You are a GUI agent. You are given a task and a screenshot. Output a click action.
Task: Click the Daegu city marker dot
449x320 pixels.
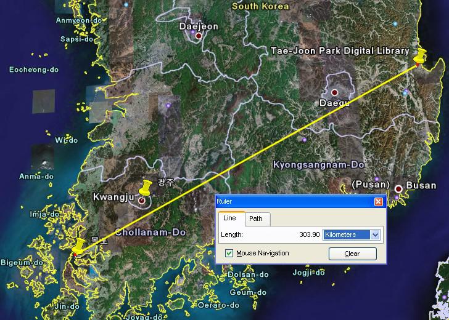pos(334,92)
